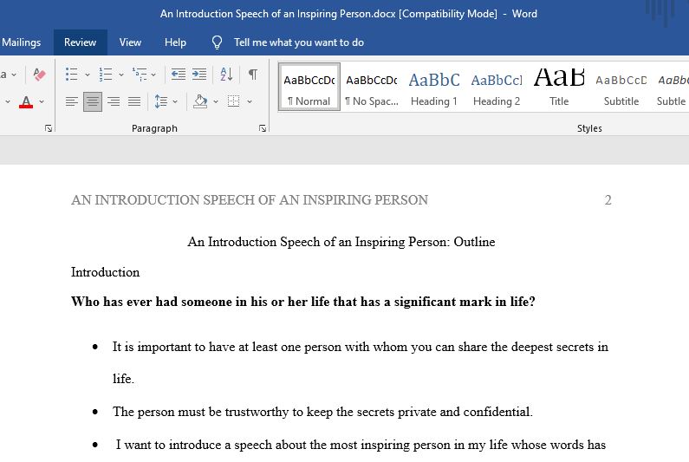
Task: Open the Borders dropdown arrow
Action: [x=250, y=102]
